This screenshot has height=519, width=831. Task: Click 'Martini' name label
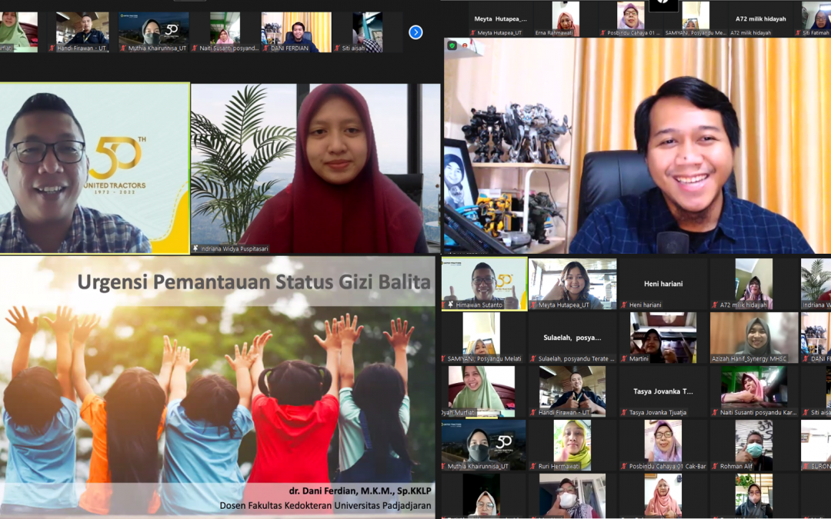click(x=639, y=359)
